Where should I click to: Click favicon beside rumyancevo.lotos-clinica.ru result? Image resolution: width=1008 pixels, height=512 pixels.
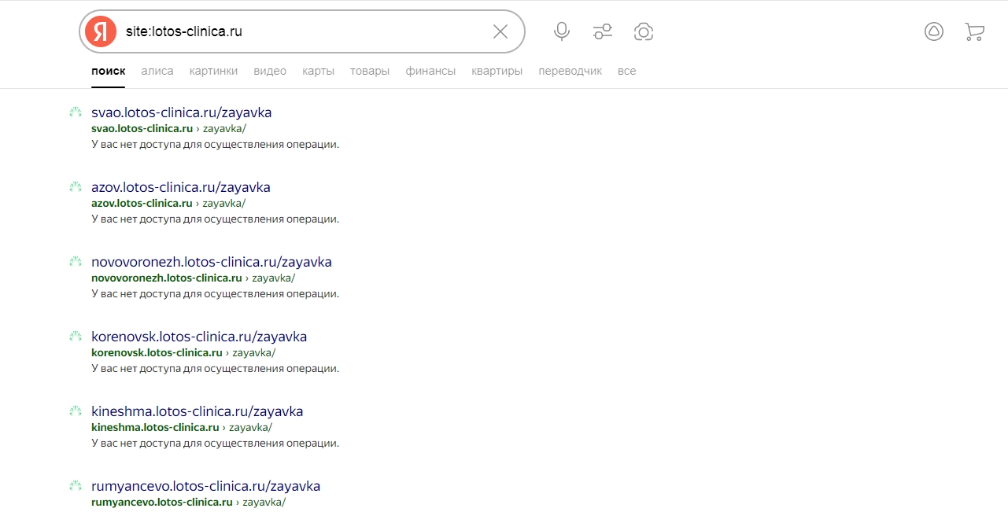[76, 486]
